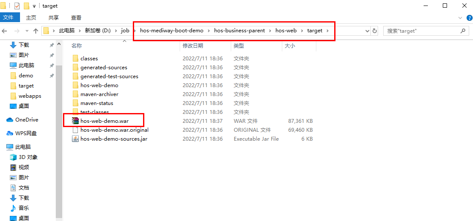Sort files by 修改日期 column header
Screen dimensions: 473x221
click(193, 46)
